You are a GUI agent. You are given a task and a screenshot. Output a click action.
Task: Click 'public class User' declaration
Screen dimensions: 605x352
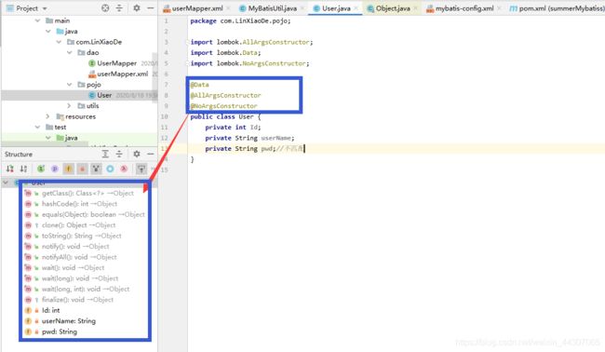tap(222, 116)
